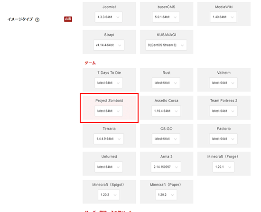Select the baserCMS image card title
This screenshot has height=212, width=261.
166,7
